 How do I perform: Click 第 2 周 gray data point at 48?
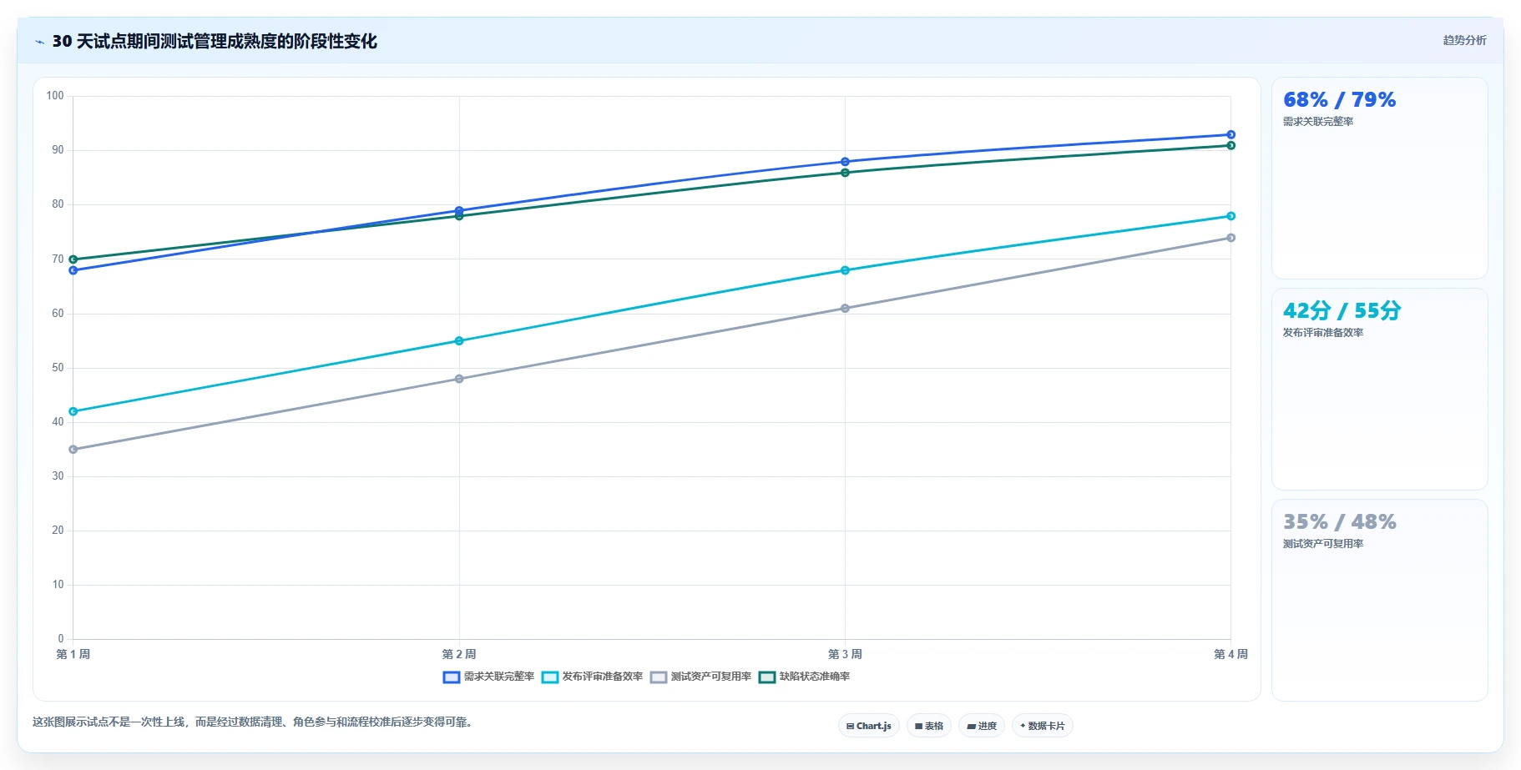coord(459,379)
